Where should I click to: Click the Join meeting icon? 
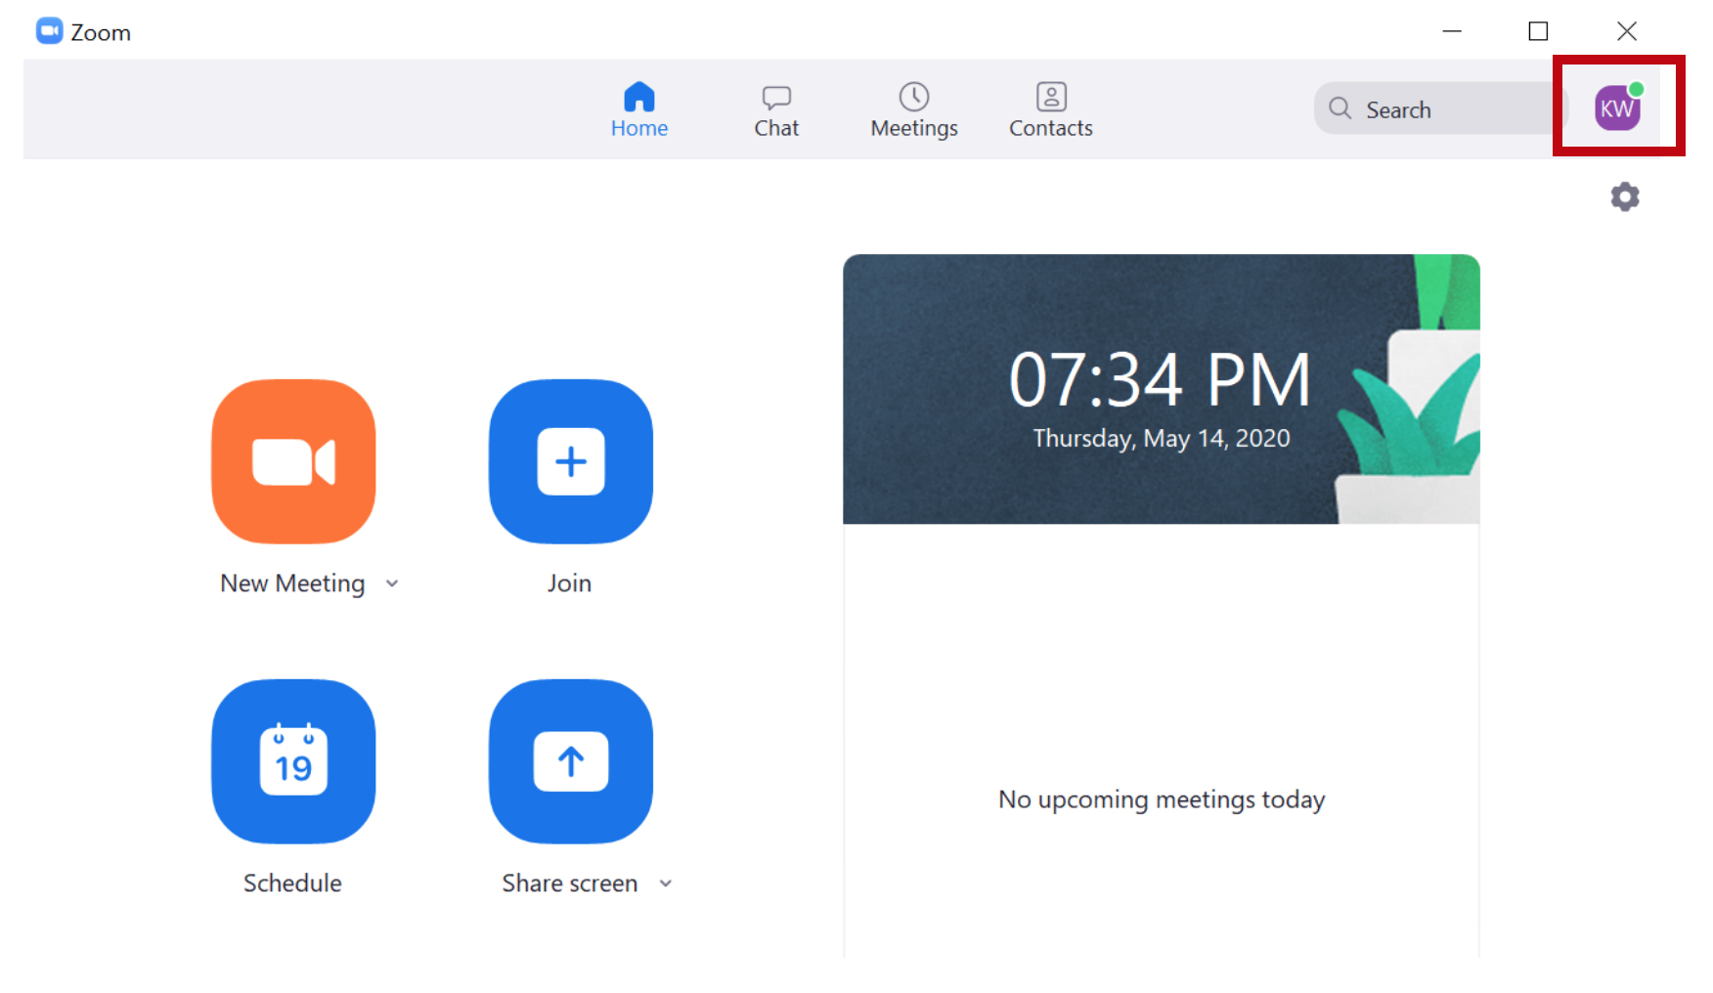(570, 462)
